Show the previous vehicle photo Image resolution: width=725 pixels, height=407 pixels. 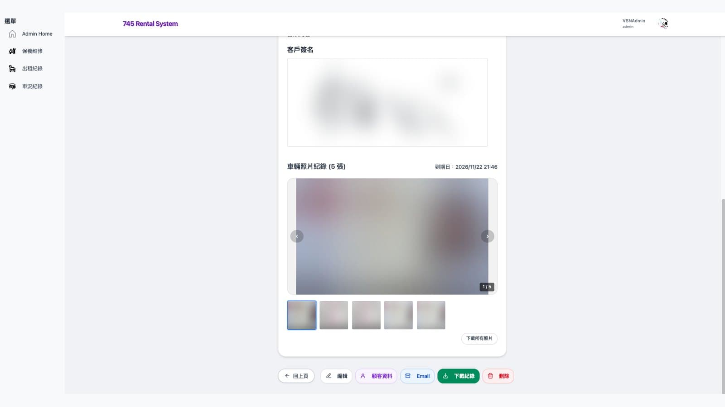pos(297,237)
